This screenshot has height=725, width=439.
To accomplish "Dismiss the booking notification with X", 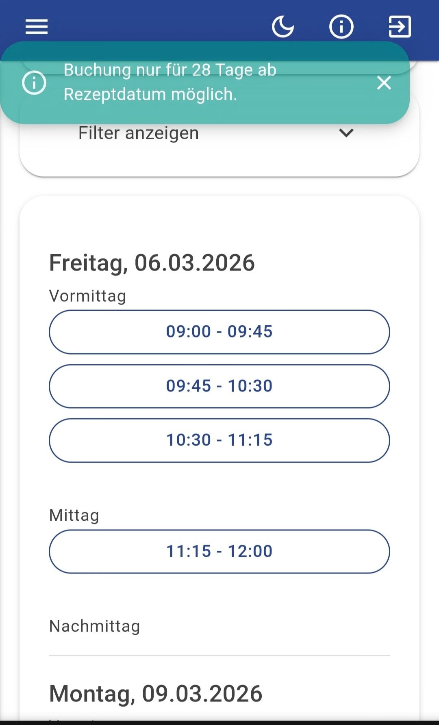I will click(384, 83).
